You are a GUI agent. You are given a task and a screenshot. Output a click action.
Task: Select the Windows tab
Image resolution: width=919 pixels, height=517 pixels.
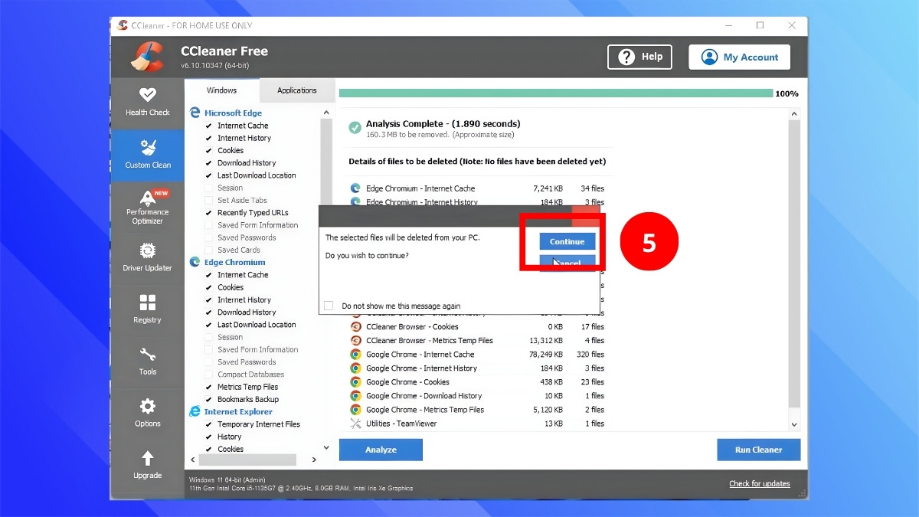tap(221, 90)
